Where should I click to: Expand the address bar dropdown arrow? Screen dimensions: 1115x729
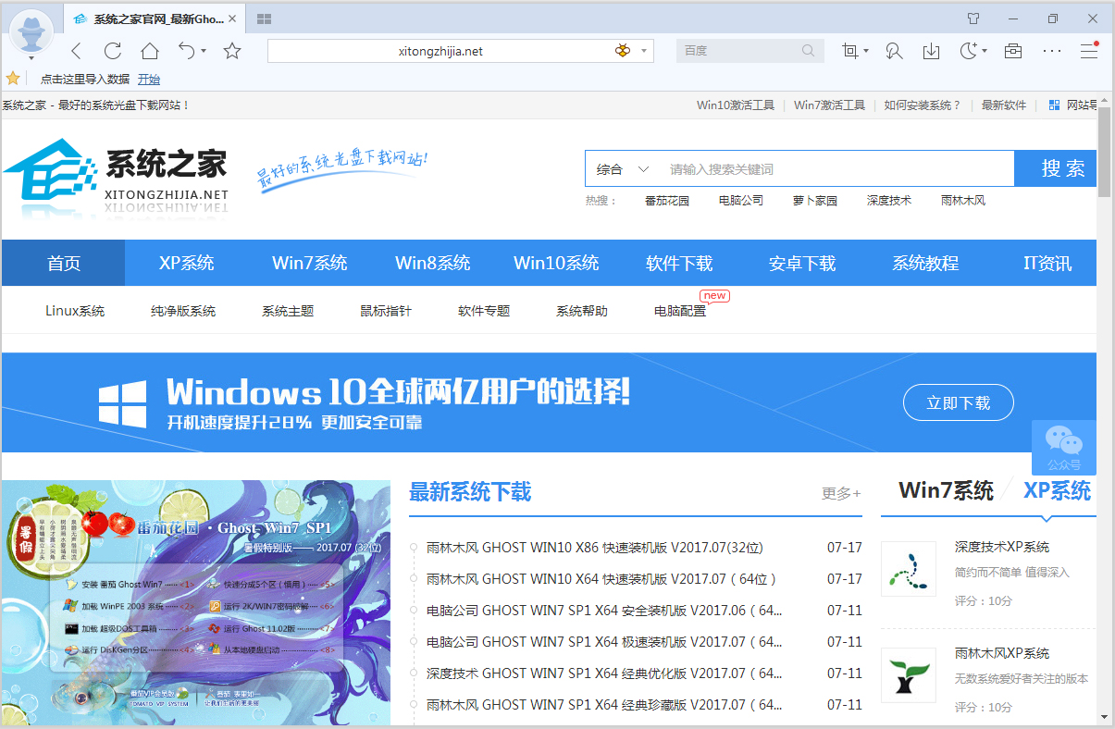[x=644, y=51]
